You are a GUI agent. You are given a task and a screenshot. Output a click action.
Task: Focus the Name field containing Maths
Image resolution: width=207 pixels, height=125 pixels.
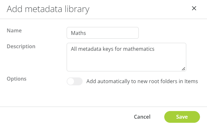(x=103, y=33)
